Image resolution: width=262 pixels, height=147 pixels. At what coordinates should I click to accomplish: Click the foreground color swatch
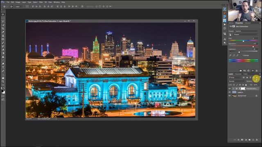point(2,91)
